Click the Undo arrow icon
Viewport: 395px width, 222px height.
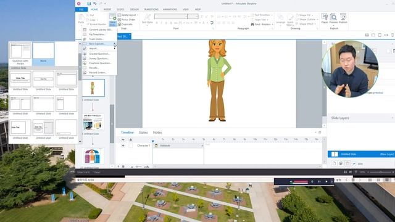pos(94,4)
